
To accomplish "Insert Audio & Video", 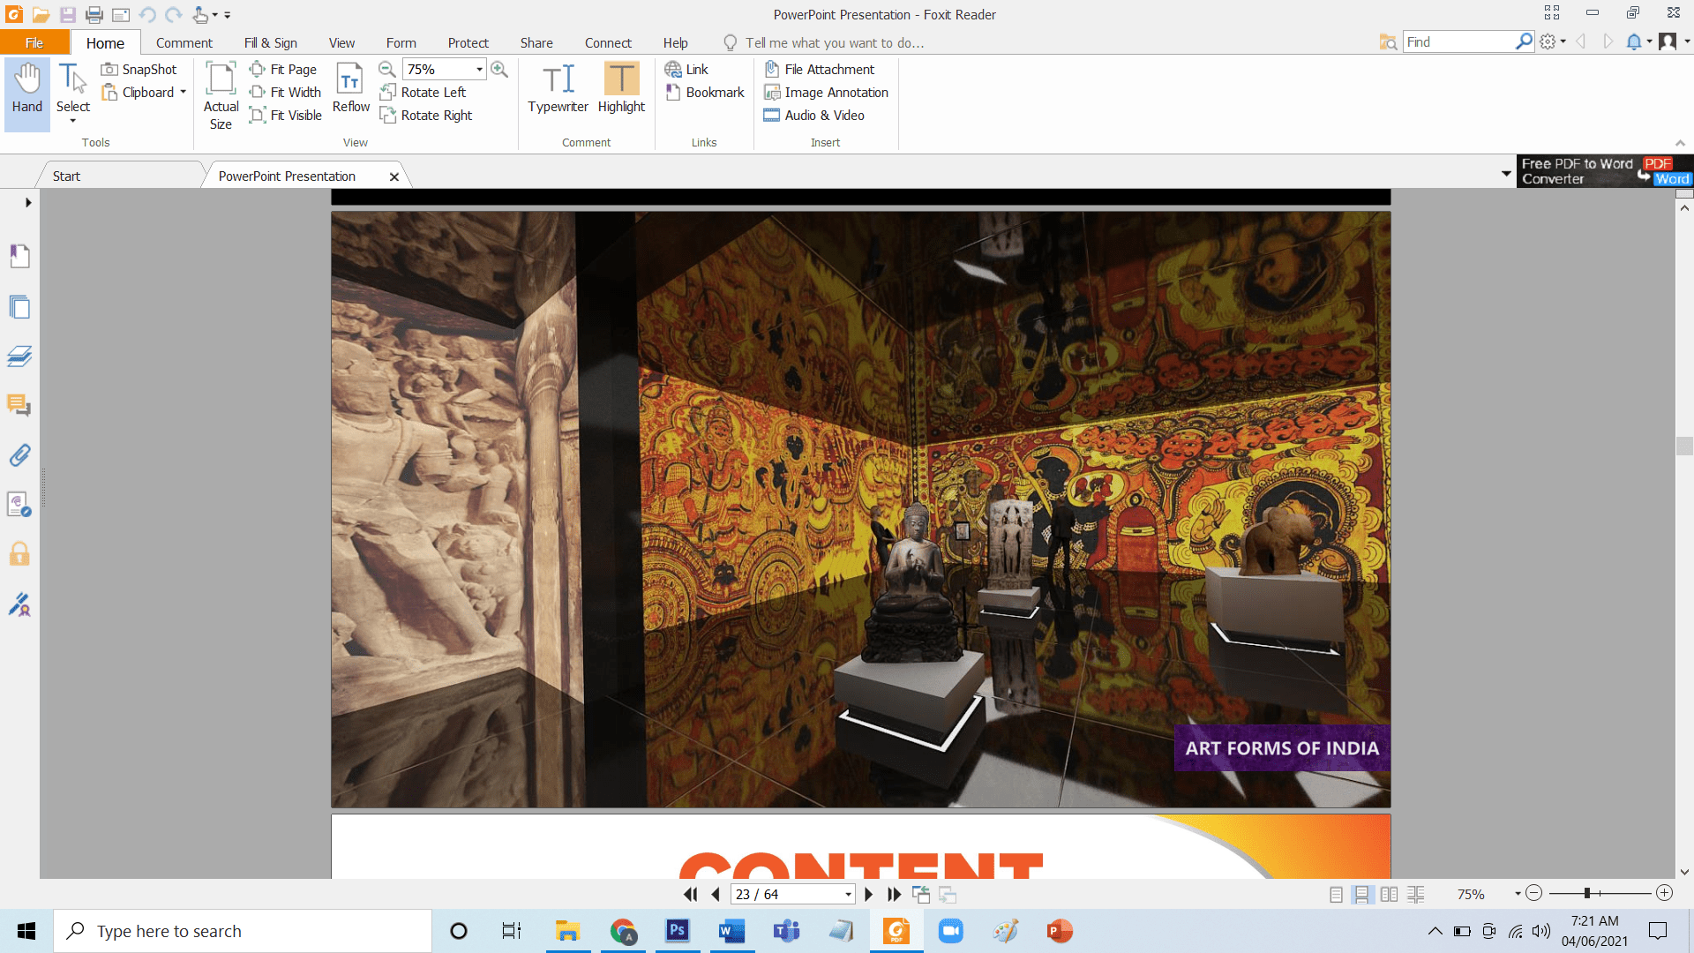I will point(813,115).
